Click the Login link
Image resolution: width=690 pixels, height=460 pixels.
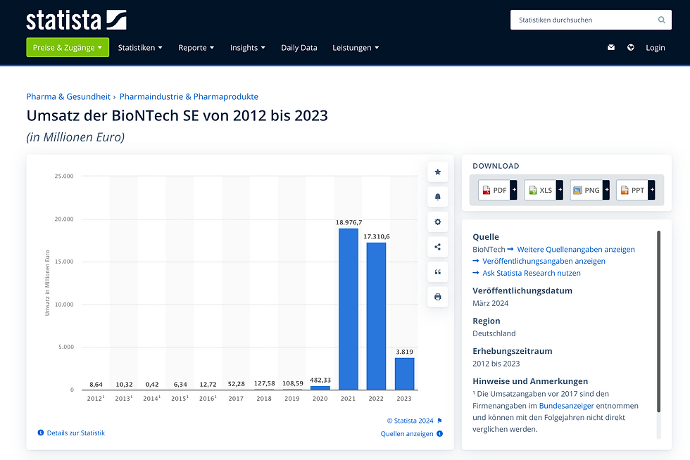(x=655, y=48)
